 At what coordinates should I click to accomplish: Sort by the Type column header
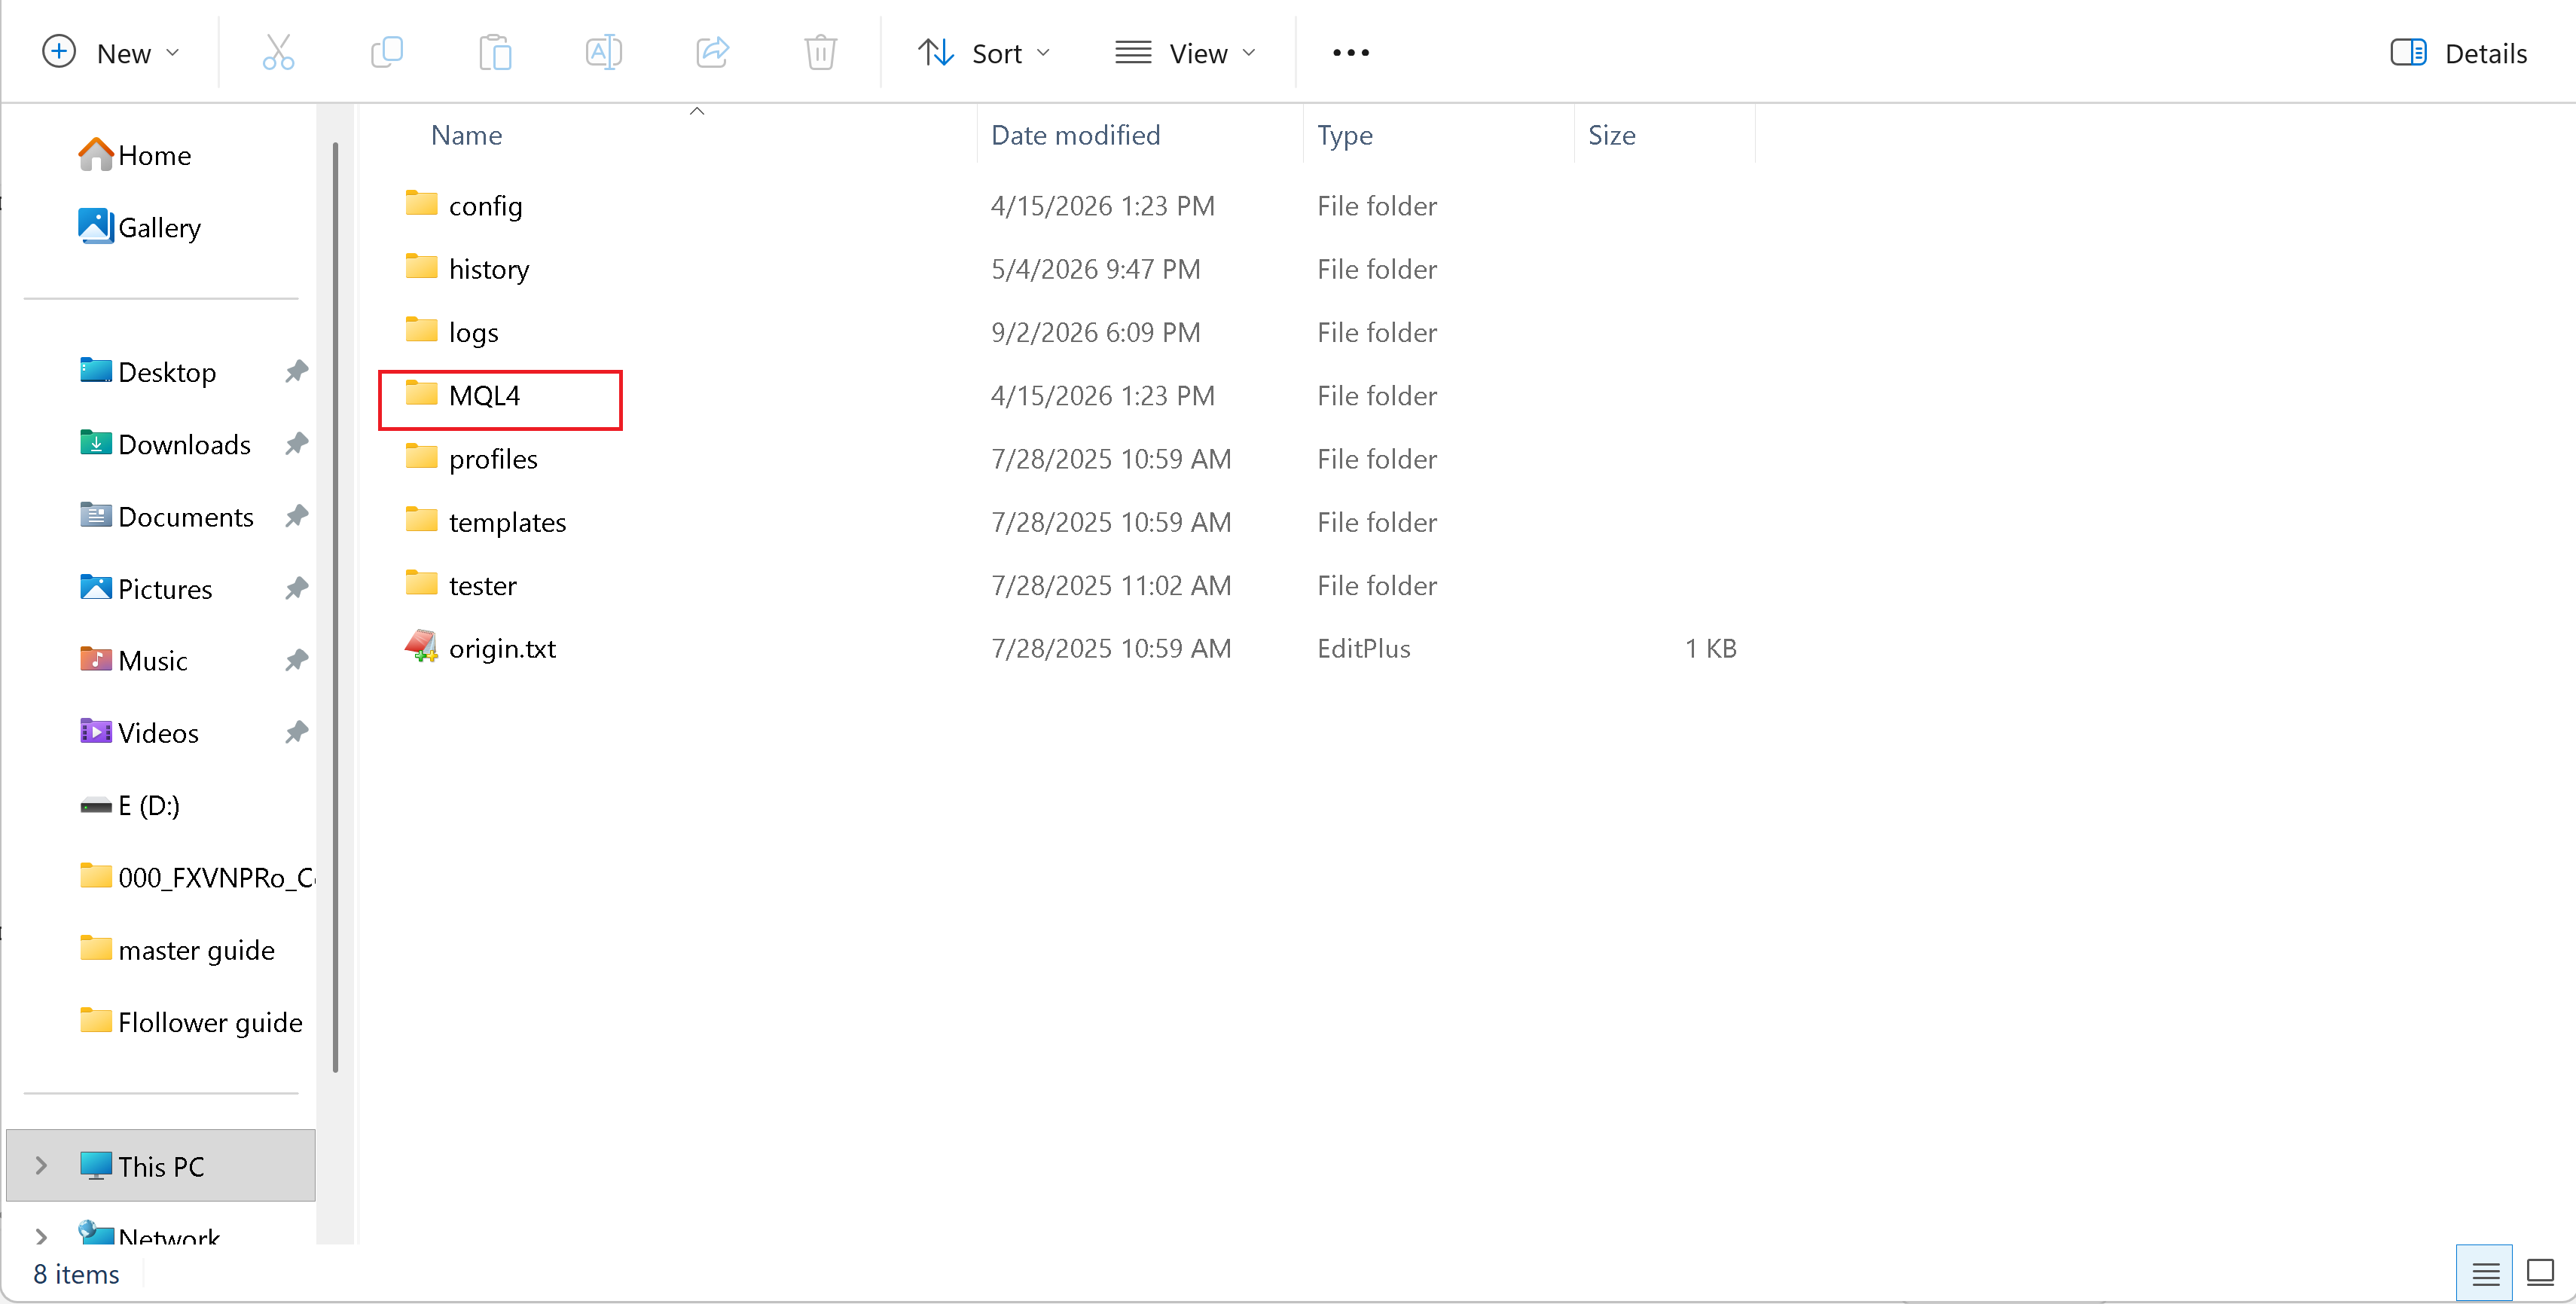point(1345,135)
